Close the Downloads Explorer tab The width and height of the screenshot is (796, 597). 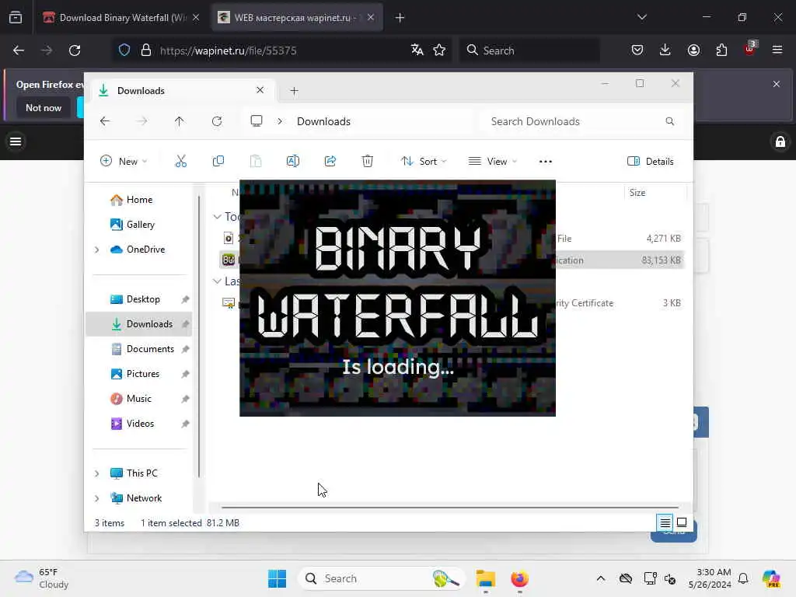[260, 90]
